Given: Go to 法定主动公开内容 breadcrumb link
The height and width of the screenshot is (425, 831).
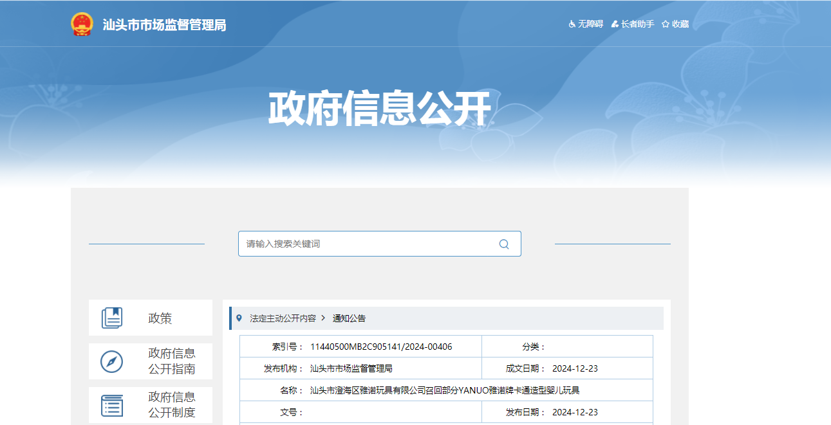Looking at the screenshot, I should (x=283, y=318).
